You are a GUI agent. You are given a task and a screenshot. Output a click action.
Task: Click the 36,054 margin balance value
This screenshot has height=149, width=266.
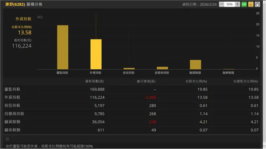pos(98,122)
